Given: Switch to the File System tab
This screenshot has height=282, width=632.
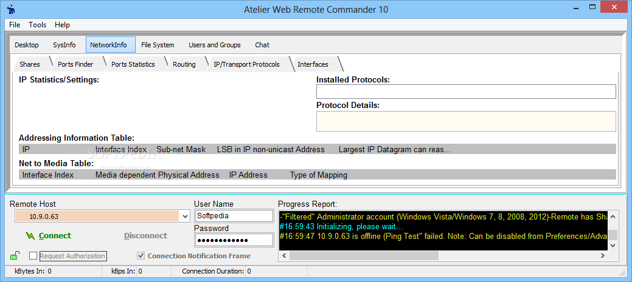Looking at the screenshot, I should tap(158, 45).
